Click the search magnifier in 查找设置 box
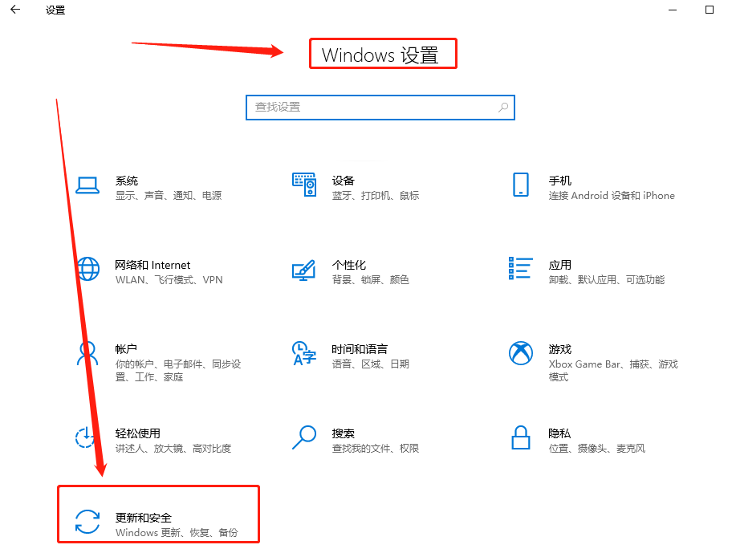 [x=502, y=107]
